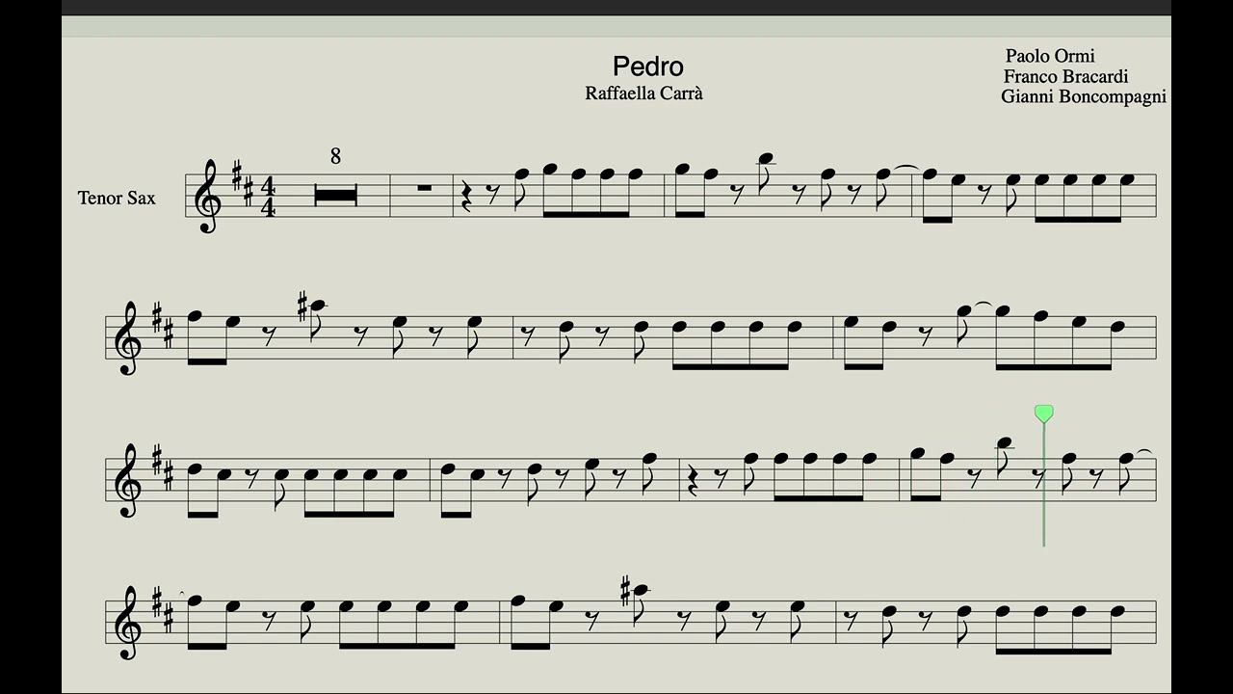1233x694 pixels.
Task: Select the sharp accidental in second system
Action: click(x=303, y=303)
